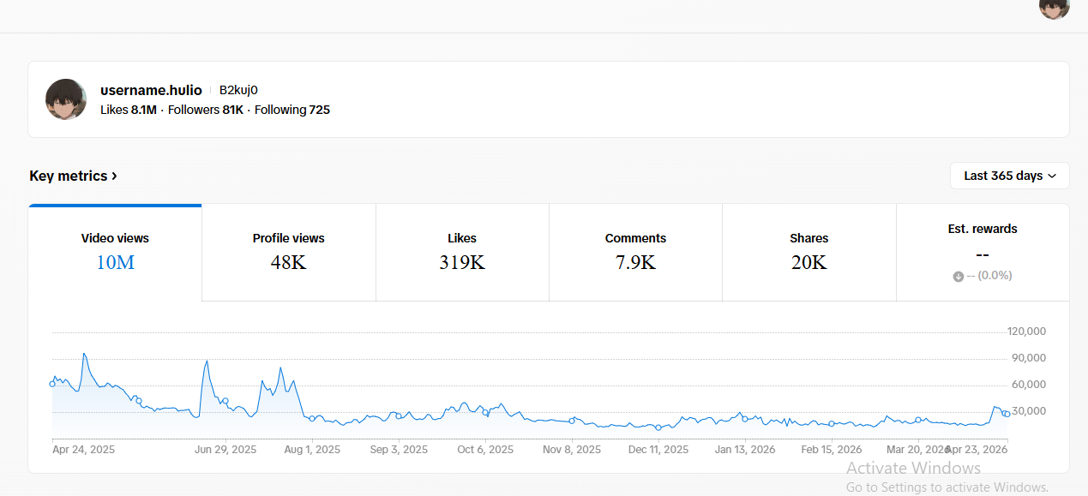Viewport: 1088px width, 496px height.
Task: Switch to the Profile views tab
Action: 288,252
